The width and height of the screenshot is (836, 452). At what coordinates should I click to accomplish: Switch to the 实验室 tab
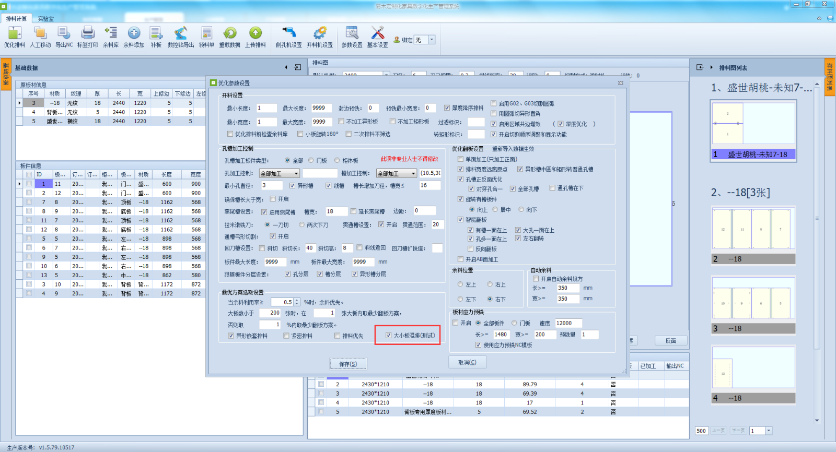click(x=45, y=19)
